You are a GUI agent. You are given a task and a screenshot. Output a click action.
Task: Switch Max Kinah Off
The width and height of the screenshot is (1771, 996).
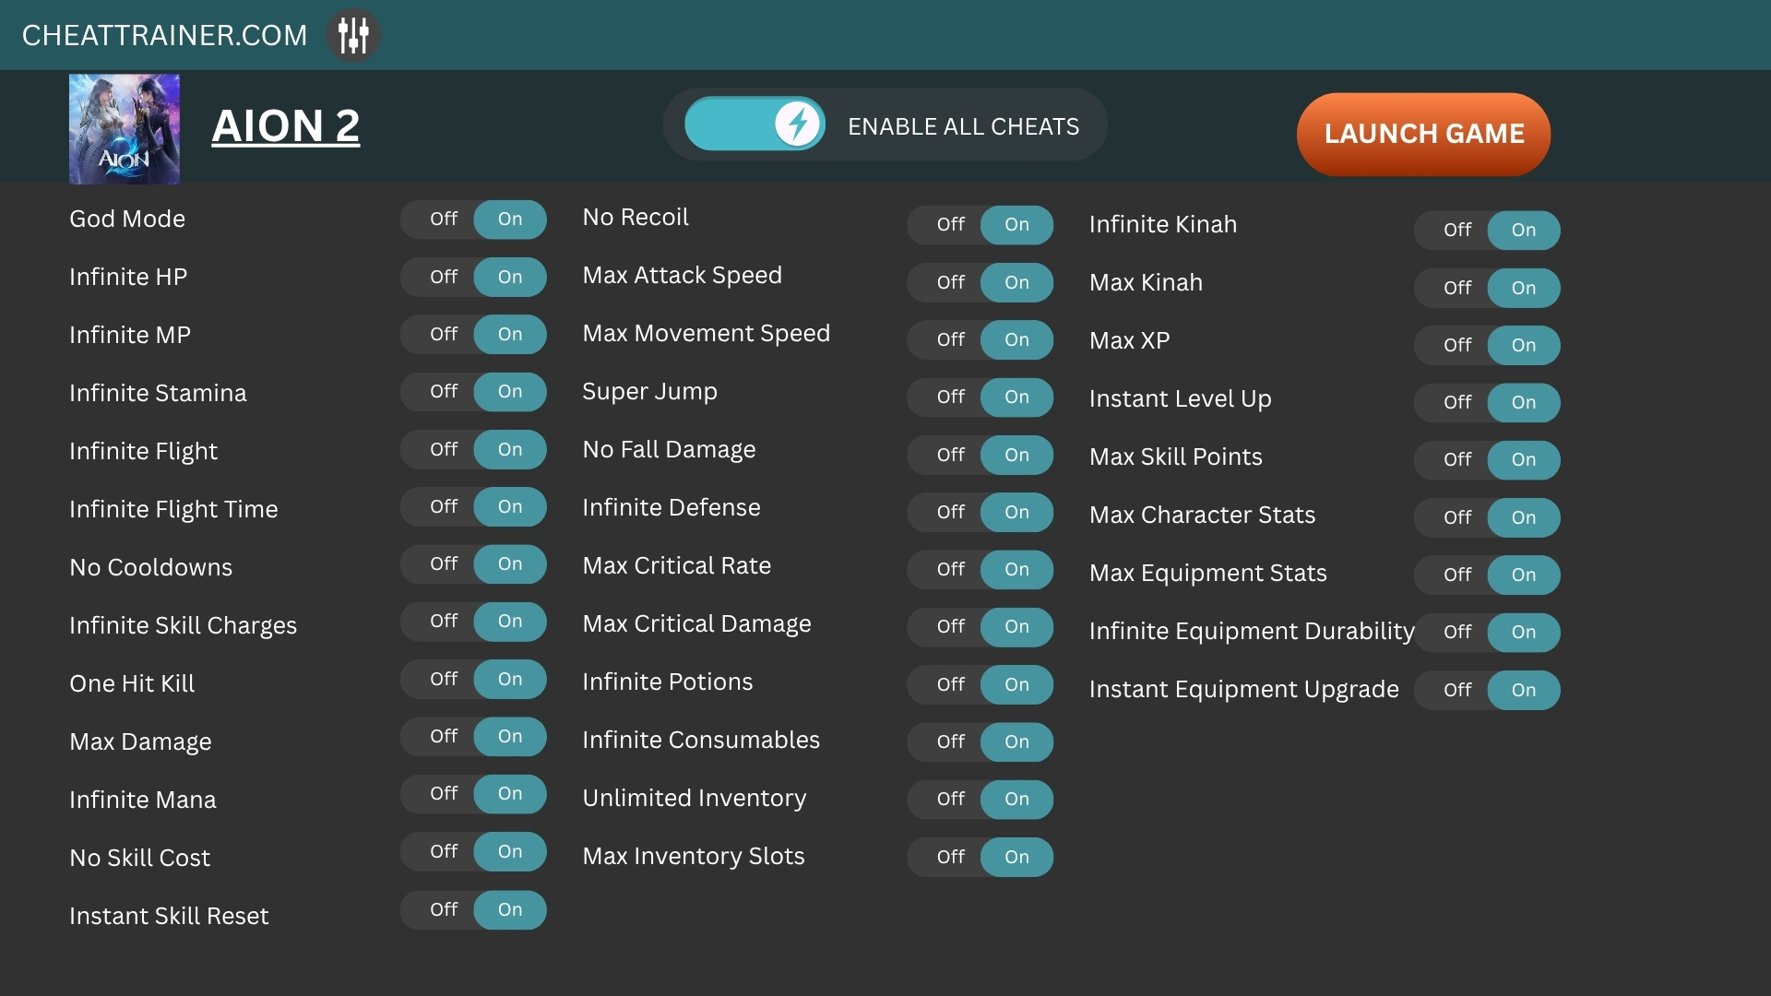pyautogui.click(x=1457, y=288)
